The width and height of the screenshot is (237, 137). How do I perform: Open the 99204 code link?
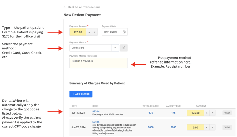click(96, 111)
